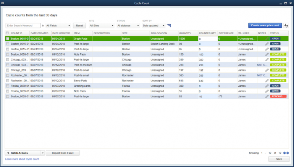294x167 pixels.
Task: Click the Pending status badge in last row
Action: tap(278, 97)
